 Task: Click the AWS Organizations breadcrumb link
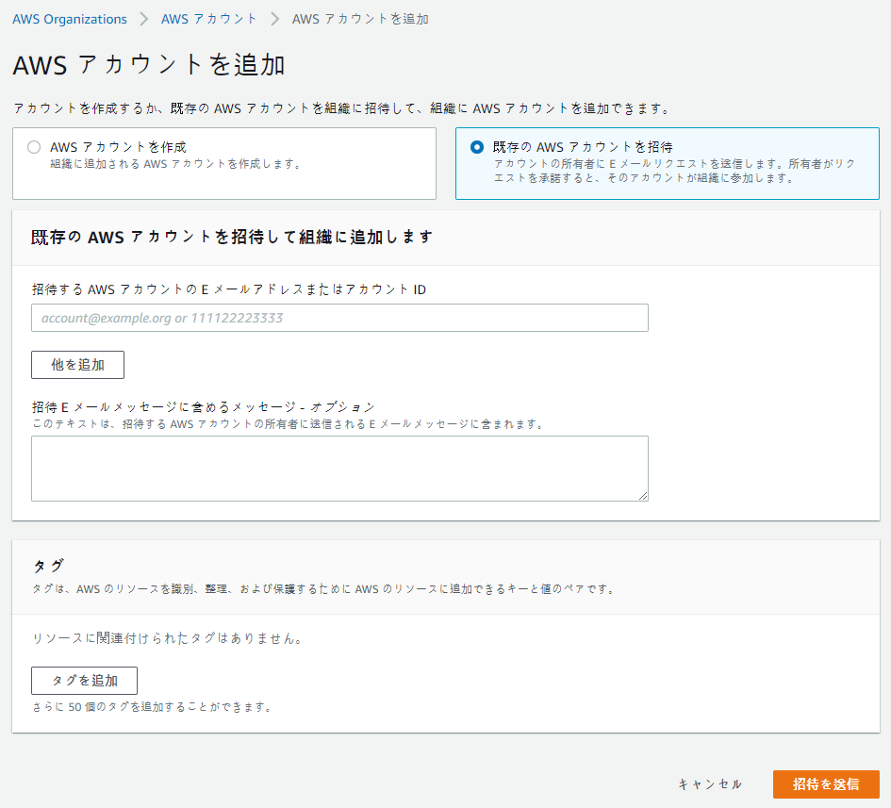coord(70,19)
